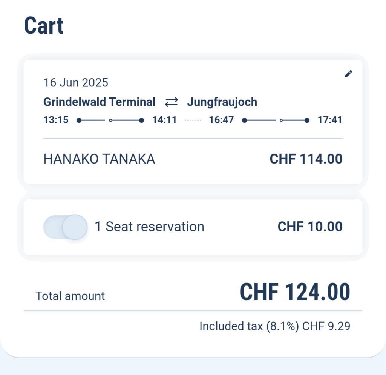The height and width of the screenshot is (375, 386).
Task: Click the 1 Seat reservation label
Action: (x=149, y=227)
